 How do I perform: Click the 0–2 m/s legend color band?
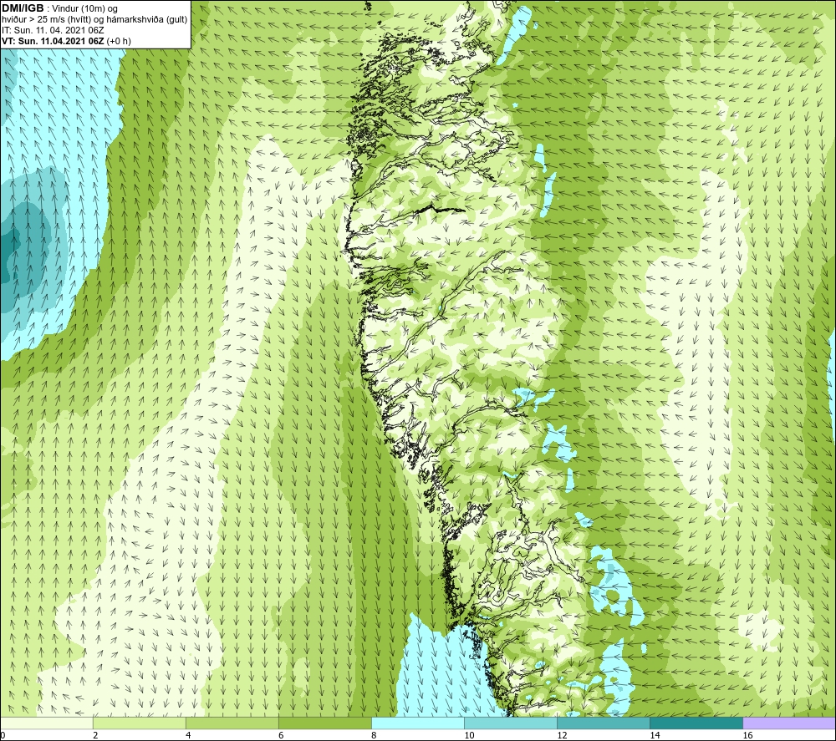click(46, 723)
